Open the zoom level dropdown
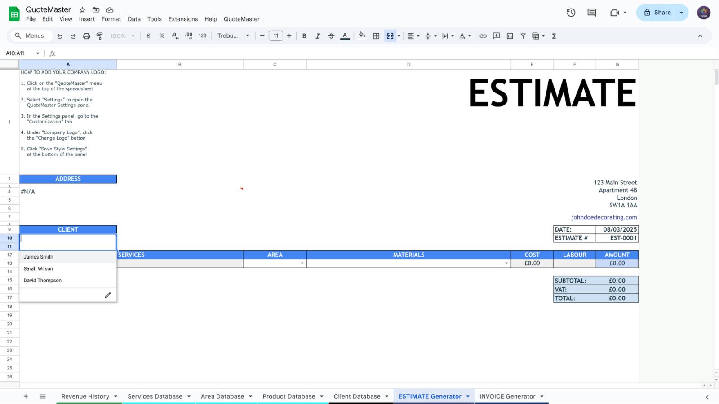719x404 pixels. [120, 36]
